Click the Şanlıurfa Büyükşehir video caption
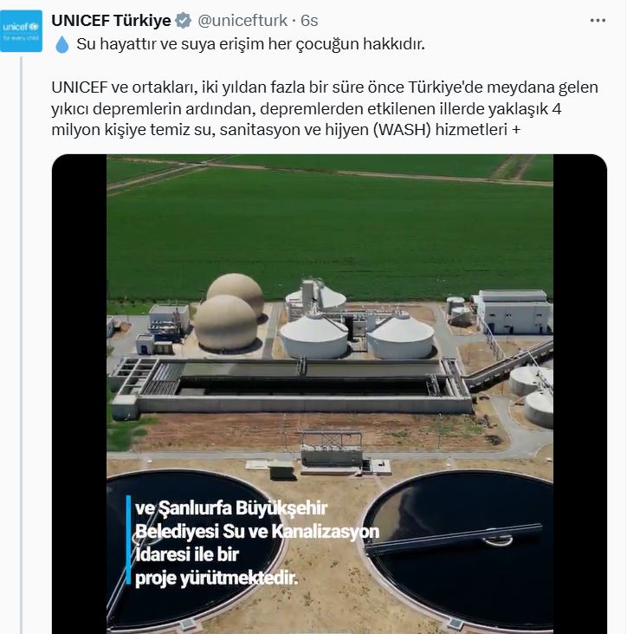Viewport: 627px width, 634px height. coord(257,542)
